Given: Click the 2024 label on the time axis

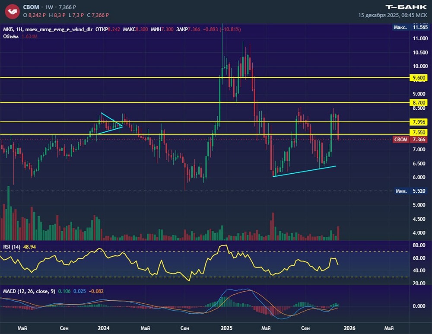Looking at the screenshot, I should point(104,328).
